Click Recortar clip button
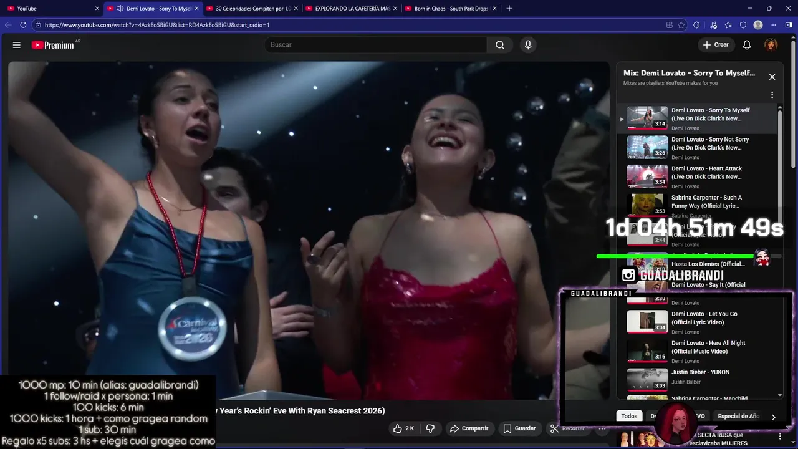Image resolution: width=798 pixels, height=449 pixels. coord(567,428)
